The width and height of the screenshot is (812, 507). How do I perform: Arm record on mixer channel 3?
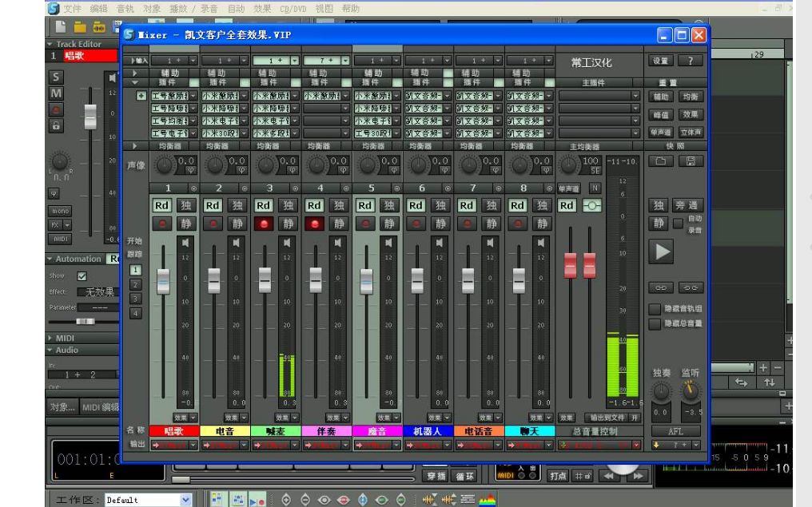point(264,224)
